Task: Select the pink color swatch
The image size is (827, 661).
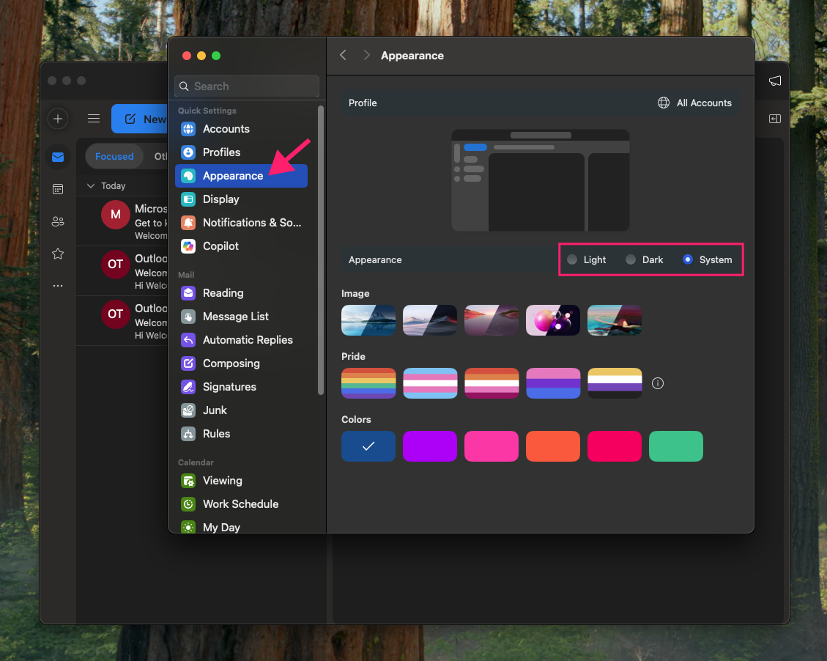Action: [492, 446]
